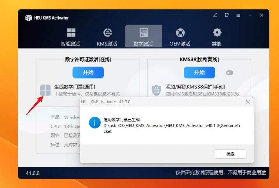Toggle the switch beside KMS38 开始 button
This screenshot has height=188, width=279.
tap(229, 73)
